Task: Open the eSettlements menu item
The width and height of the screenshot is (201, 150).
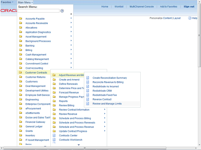Action: [x=33, y=113]
